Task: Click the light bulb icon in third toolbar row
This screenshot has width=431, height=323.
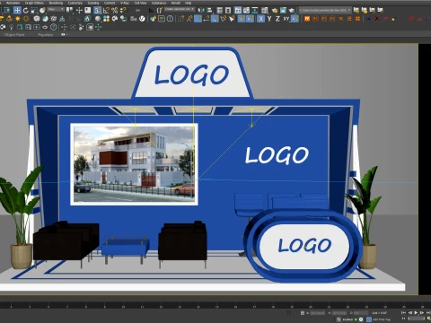Action: 12,27
